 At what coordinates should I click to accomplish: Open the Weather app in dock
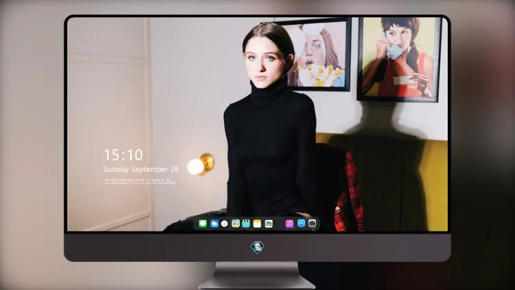214,223
